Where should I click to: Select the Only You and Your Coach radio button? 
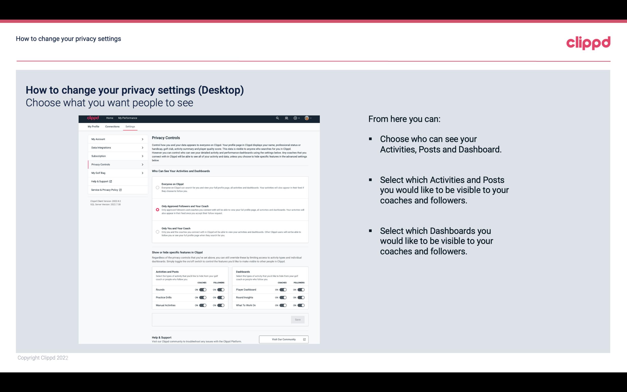pos(157,232)
